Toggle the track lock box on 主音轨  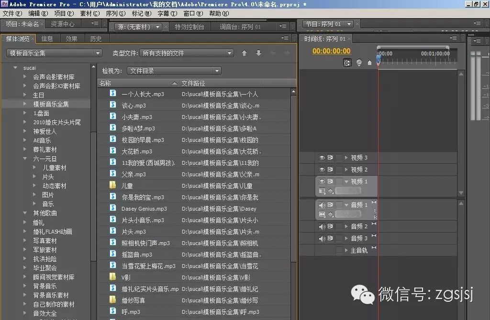tap(339, 250)
